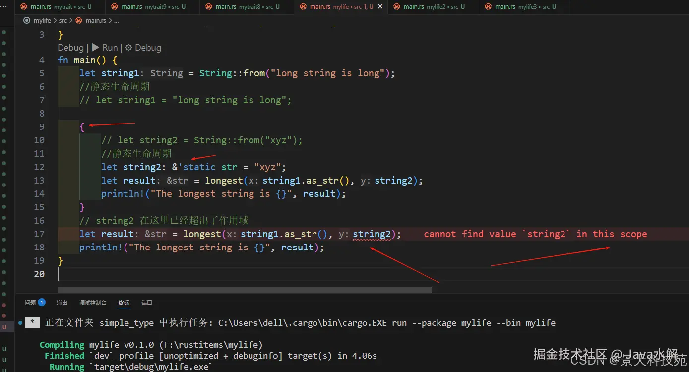689x372 pixels.
Task: Click the mylife breadcrumb segment
Action: pos(42,20)
